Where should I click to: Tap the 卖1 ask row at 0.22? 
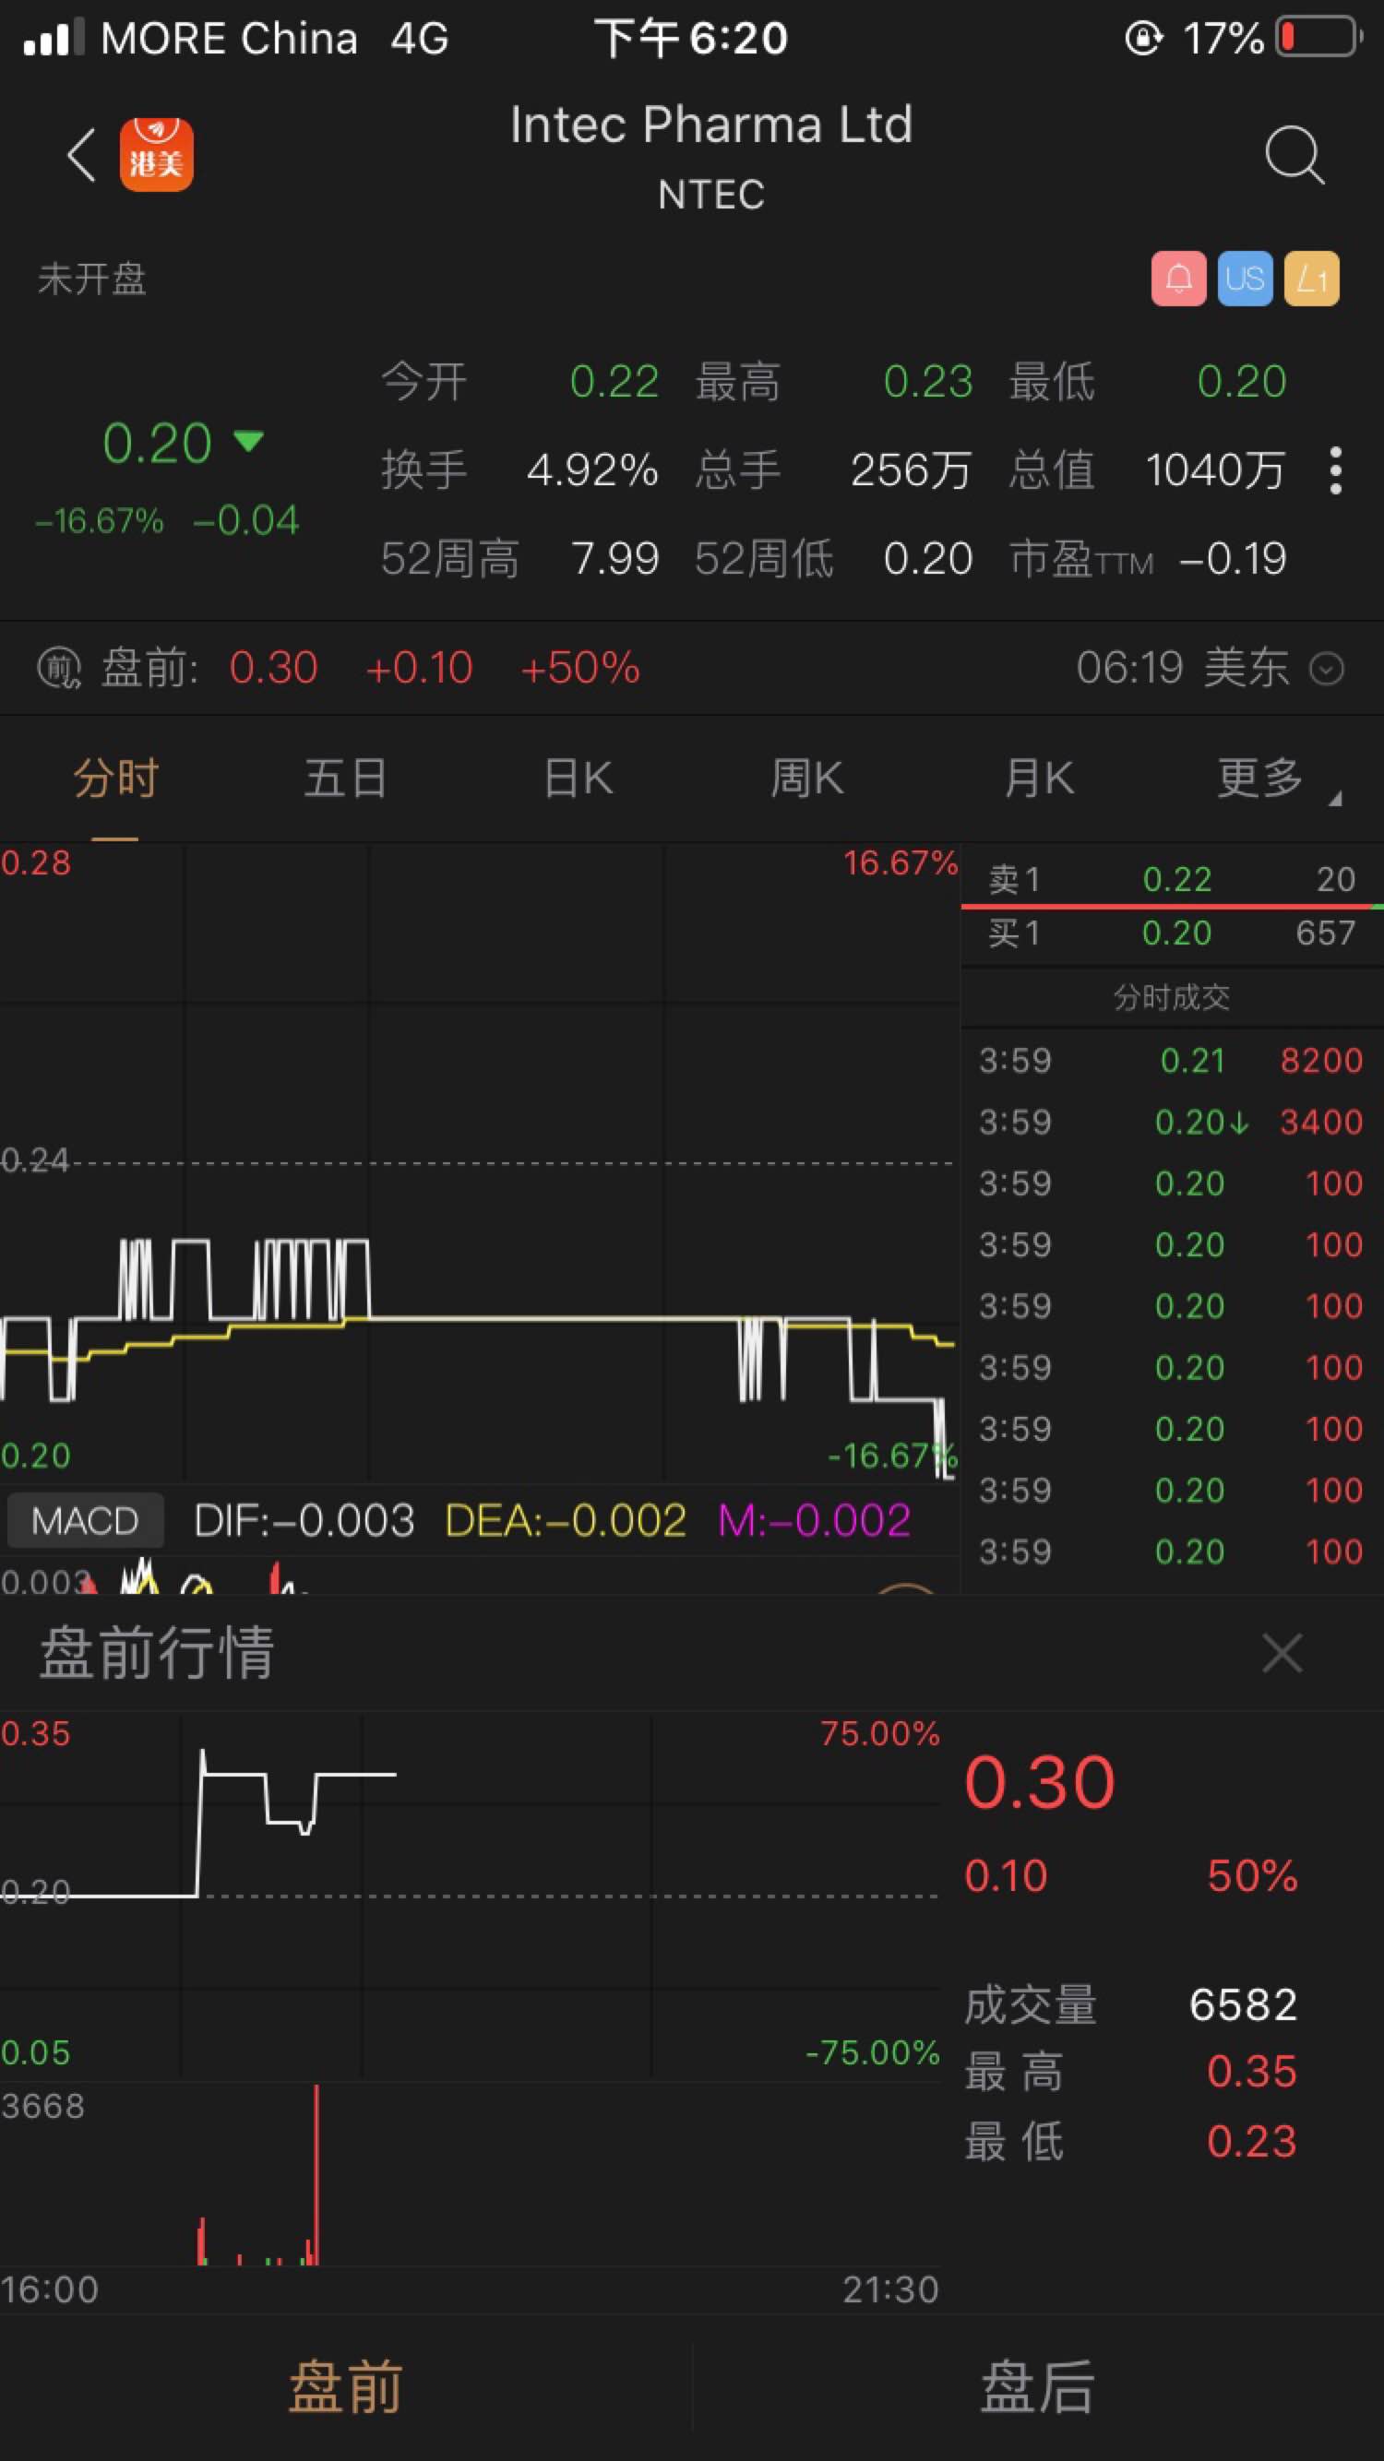1172,879
